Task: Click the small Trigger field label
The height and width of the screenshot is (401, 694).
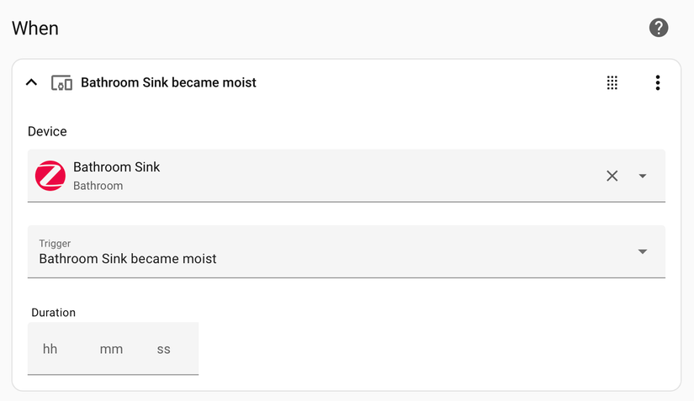Action: click(55, 244)
